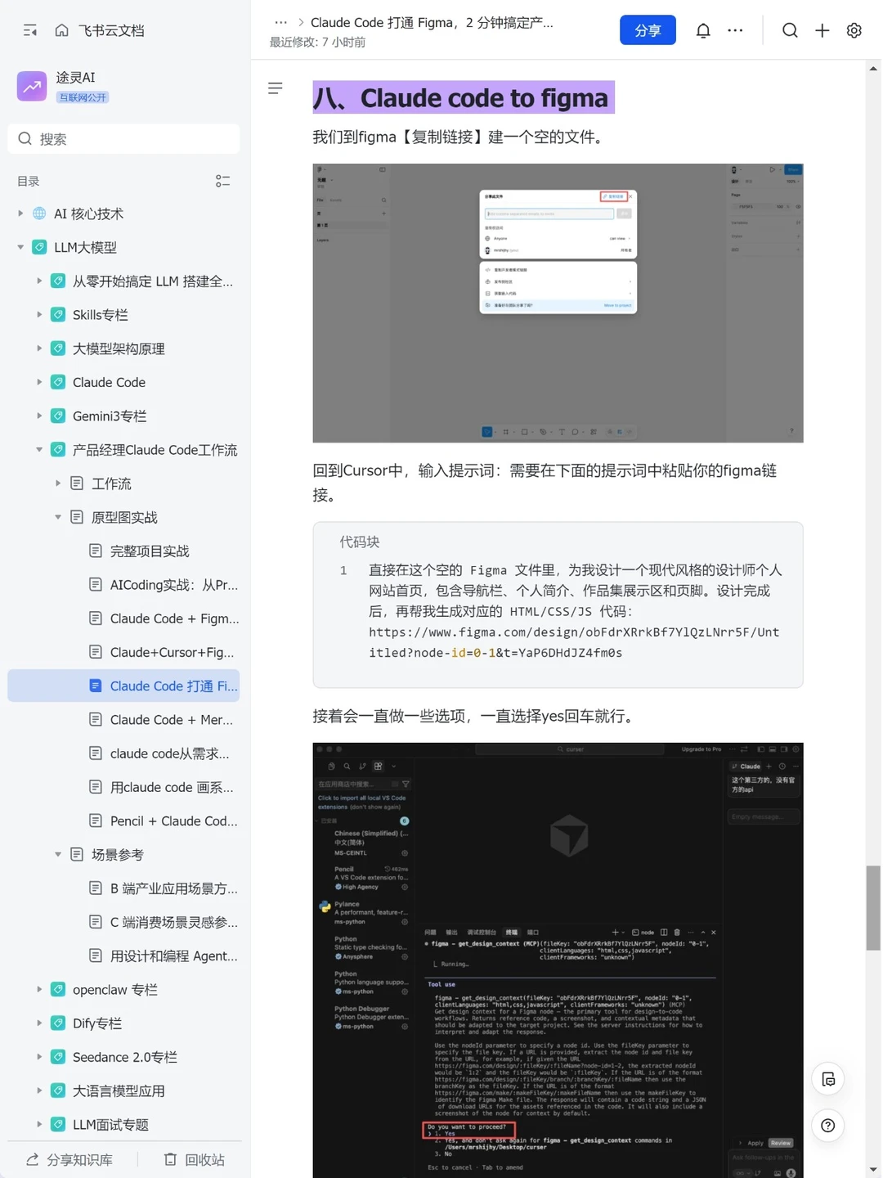The height and width of the screenshot is (1178, 883).
Task: Open the settings gear icon
Action: pyautogui.click(x=854, y=30)
